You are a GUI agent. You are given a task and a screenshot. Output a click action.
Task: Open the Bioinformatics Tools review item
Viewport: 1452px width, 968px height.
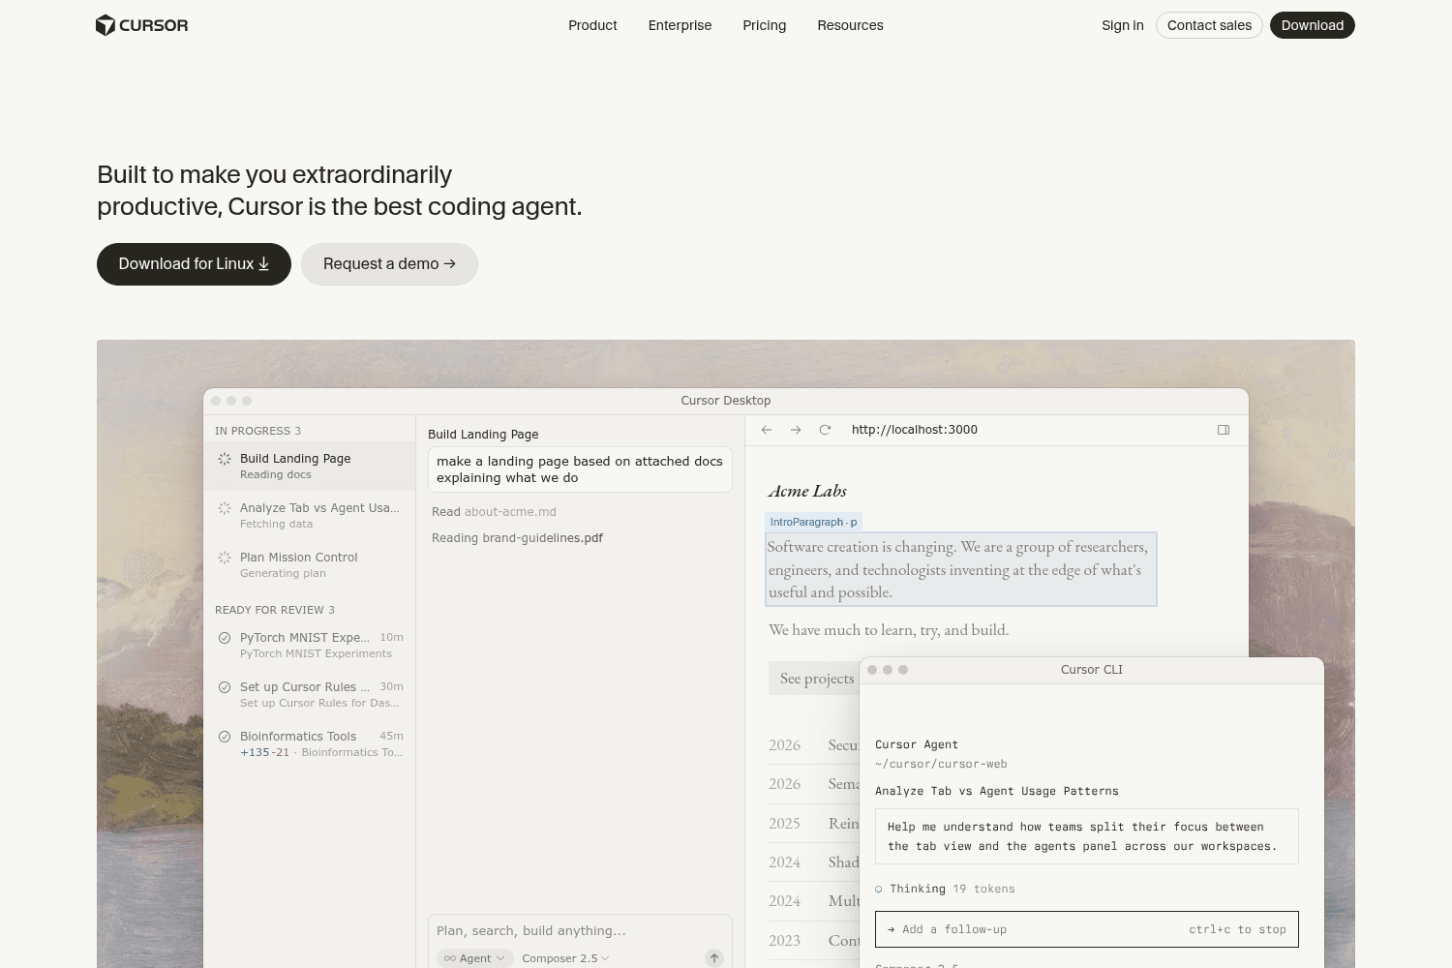[310, 744]
